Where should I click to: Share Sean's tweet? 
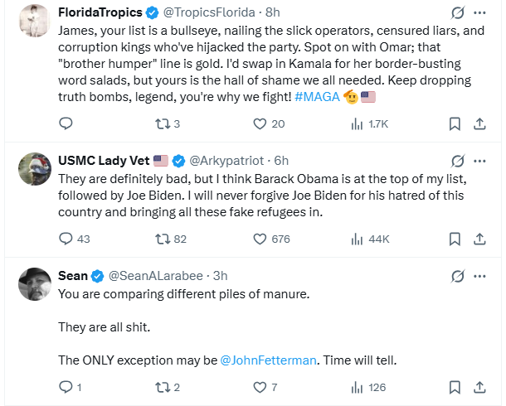(479, 387)
